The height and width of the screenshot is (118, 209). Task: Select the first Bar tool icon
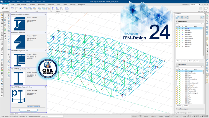point(12,8)
